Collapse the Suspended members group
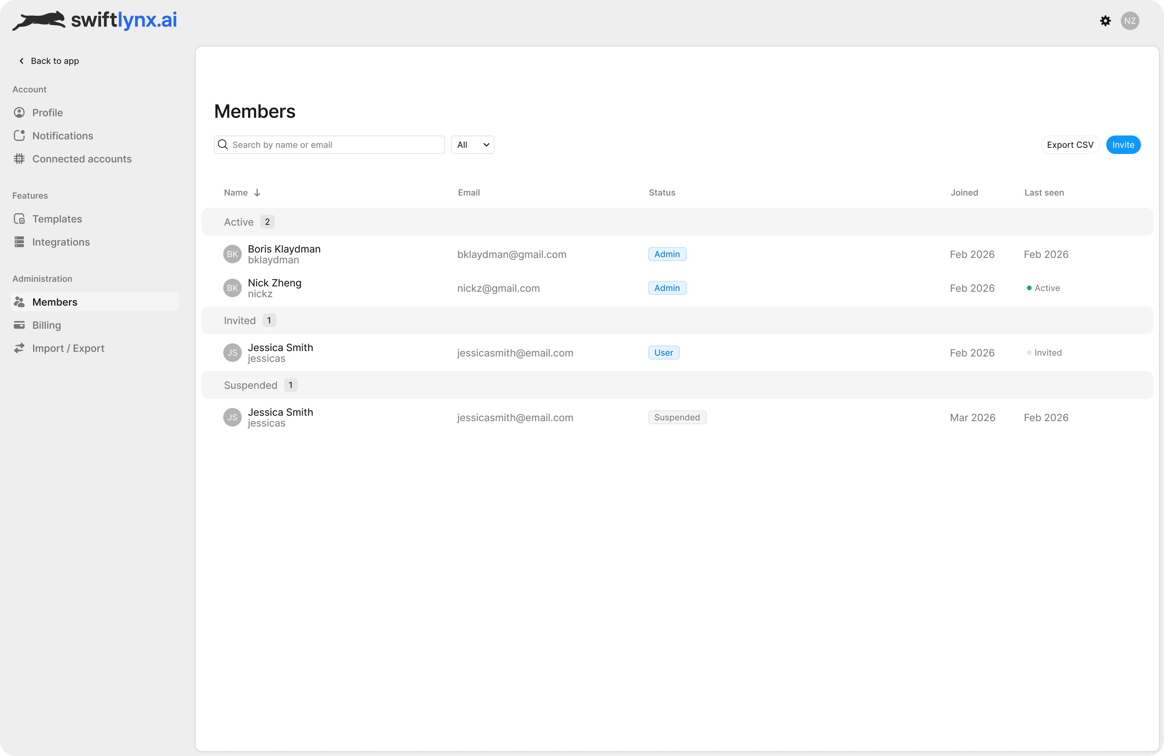The height and width of the screenshot is (756, 1164). tap(251, 385)
